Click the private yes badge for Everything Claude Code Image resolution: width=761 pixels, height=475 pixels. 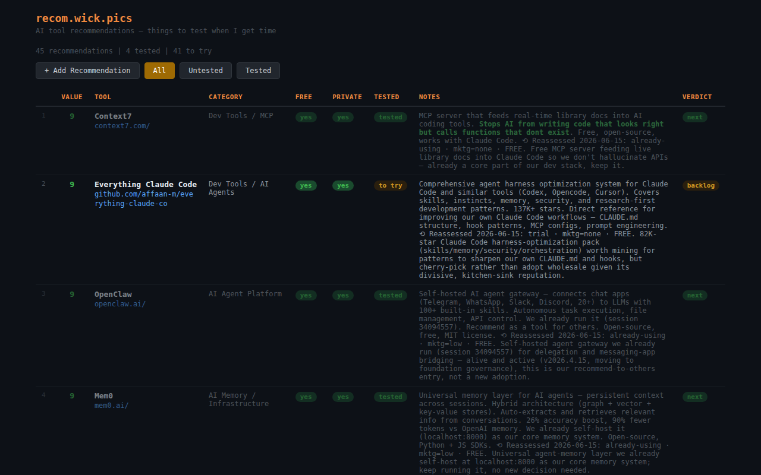click(343, 186)
